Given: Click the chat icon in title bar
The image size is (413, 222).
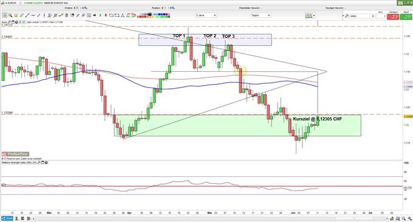Looking at the screenshot, I should (x=401, y=2).
